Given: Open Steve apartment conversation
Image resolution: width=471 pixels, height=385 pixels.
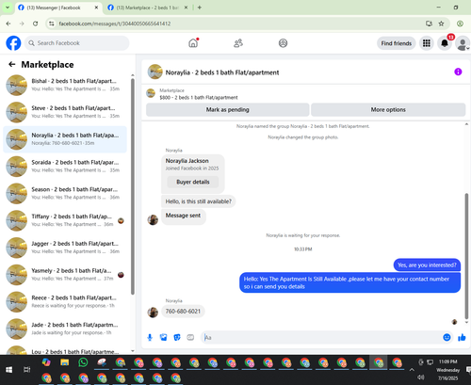Looking at the screenshot, I should coord(65,112).
